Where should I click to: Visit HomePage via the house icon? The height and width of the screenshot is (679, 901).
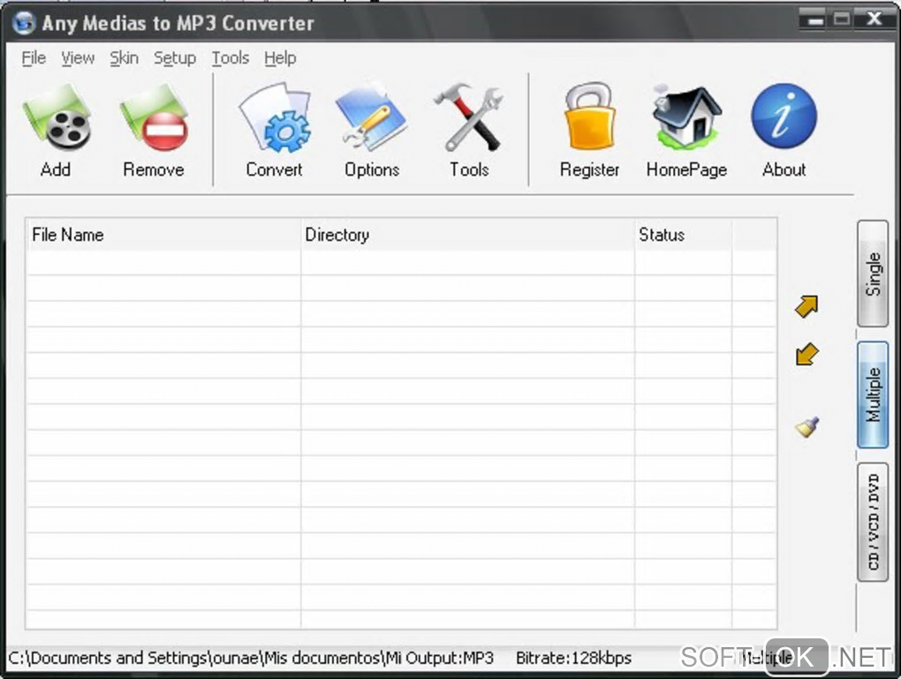(x=686, y=117)
